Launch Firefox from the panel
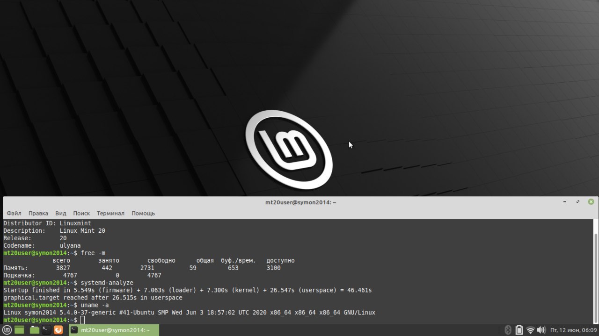Viewport: 599px width, 336px height. (58, 330)
